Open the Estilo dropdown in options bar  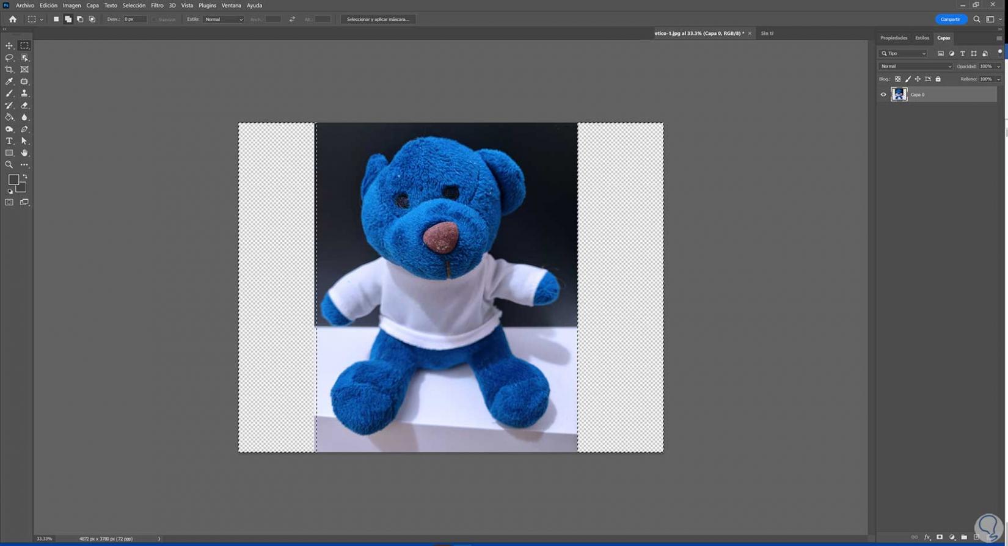224,20
